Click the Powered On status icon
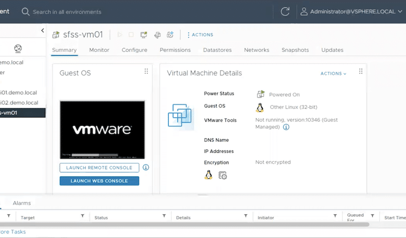The height and width of the screenshot is (238, 406). click(x=260, y=94)
